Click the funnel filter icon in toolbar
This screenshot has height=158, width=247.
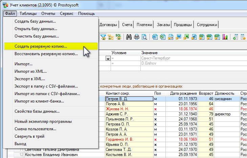pyautogui.click(x=103, y=37)
